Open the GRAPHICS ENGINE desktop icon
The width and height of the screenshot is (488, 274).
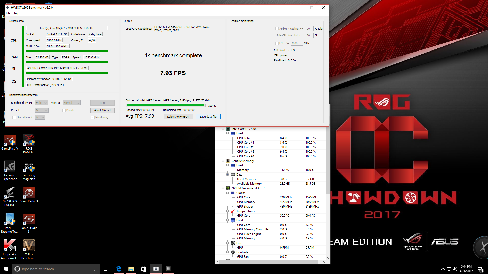[x=10, y=197]
